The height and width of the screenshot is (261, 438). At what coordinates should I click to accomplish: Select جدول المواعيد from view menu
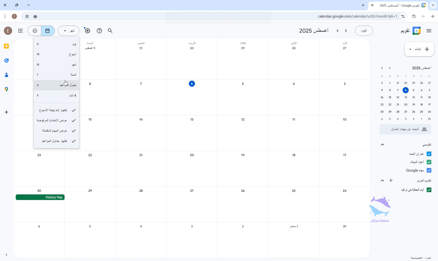tap(56, 85)
